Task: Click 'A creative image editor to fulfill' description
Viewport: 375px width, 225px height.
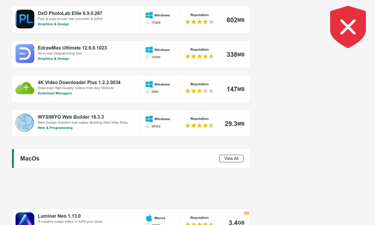Action: point(70,221)
